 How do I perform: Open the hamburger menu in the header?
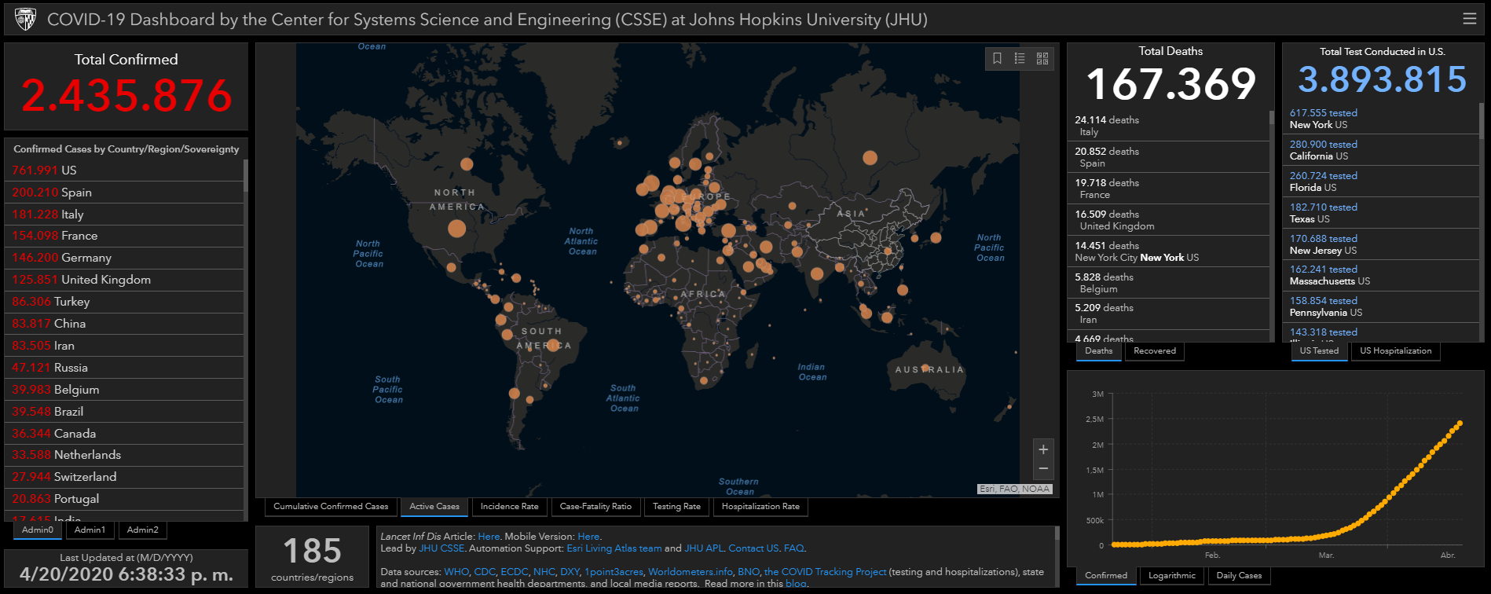1469,19
